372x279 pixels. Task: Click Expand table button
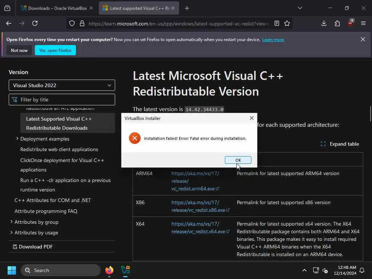pos(340,144)
